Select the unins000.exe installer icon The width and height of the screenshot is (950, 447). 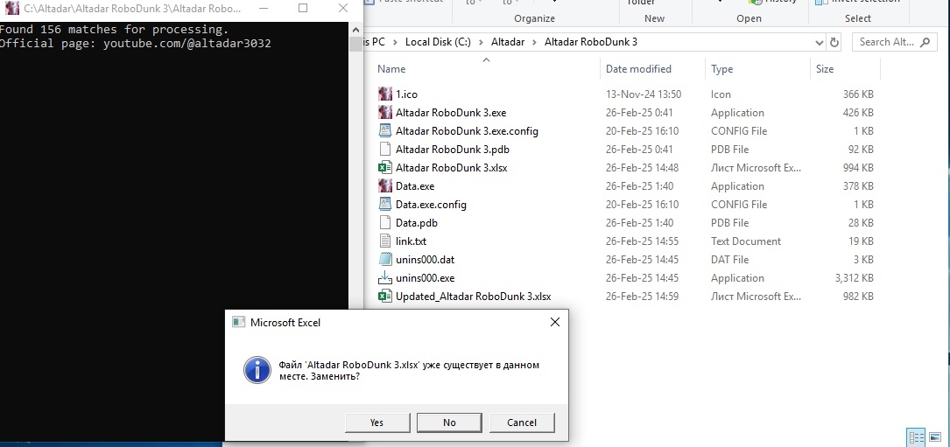point(385,278)
